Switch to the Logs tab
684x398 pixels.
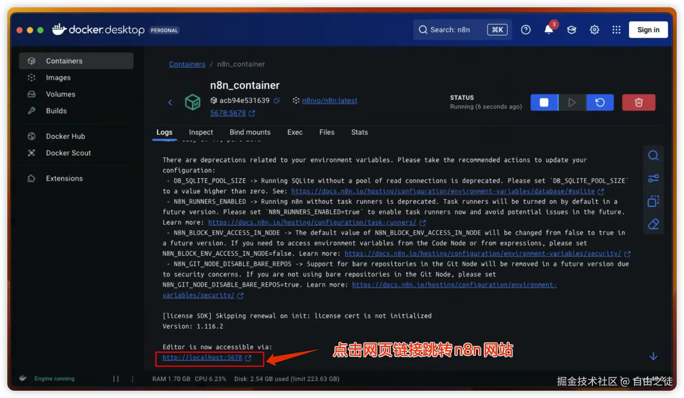[x=165, y=132]
